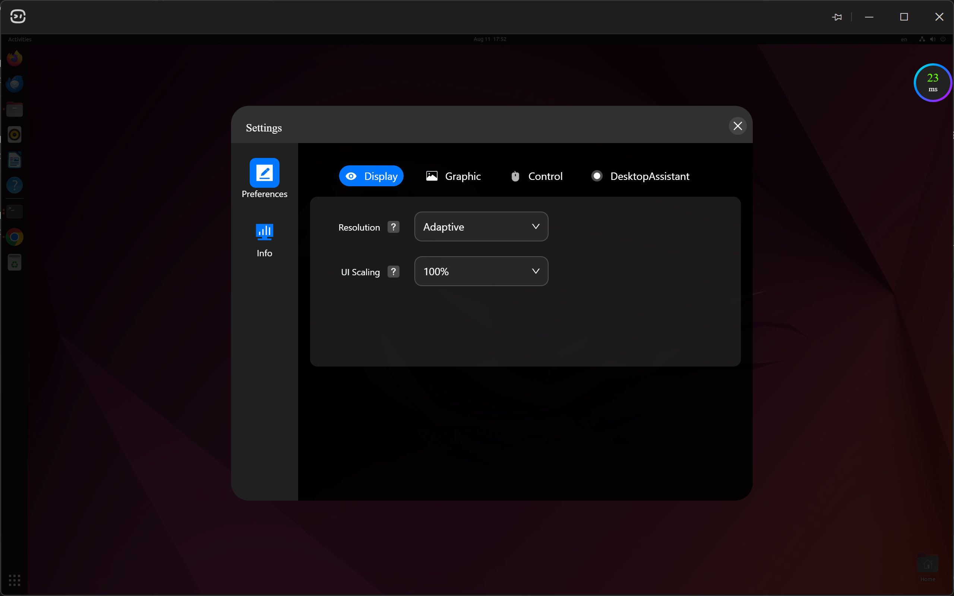This screenshot has width=954, height=596.
Task: Click the 23 ms latency indicator
Action: click(933, 82)
